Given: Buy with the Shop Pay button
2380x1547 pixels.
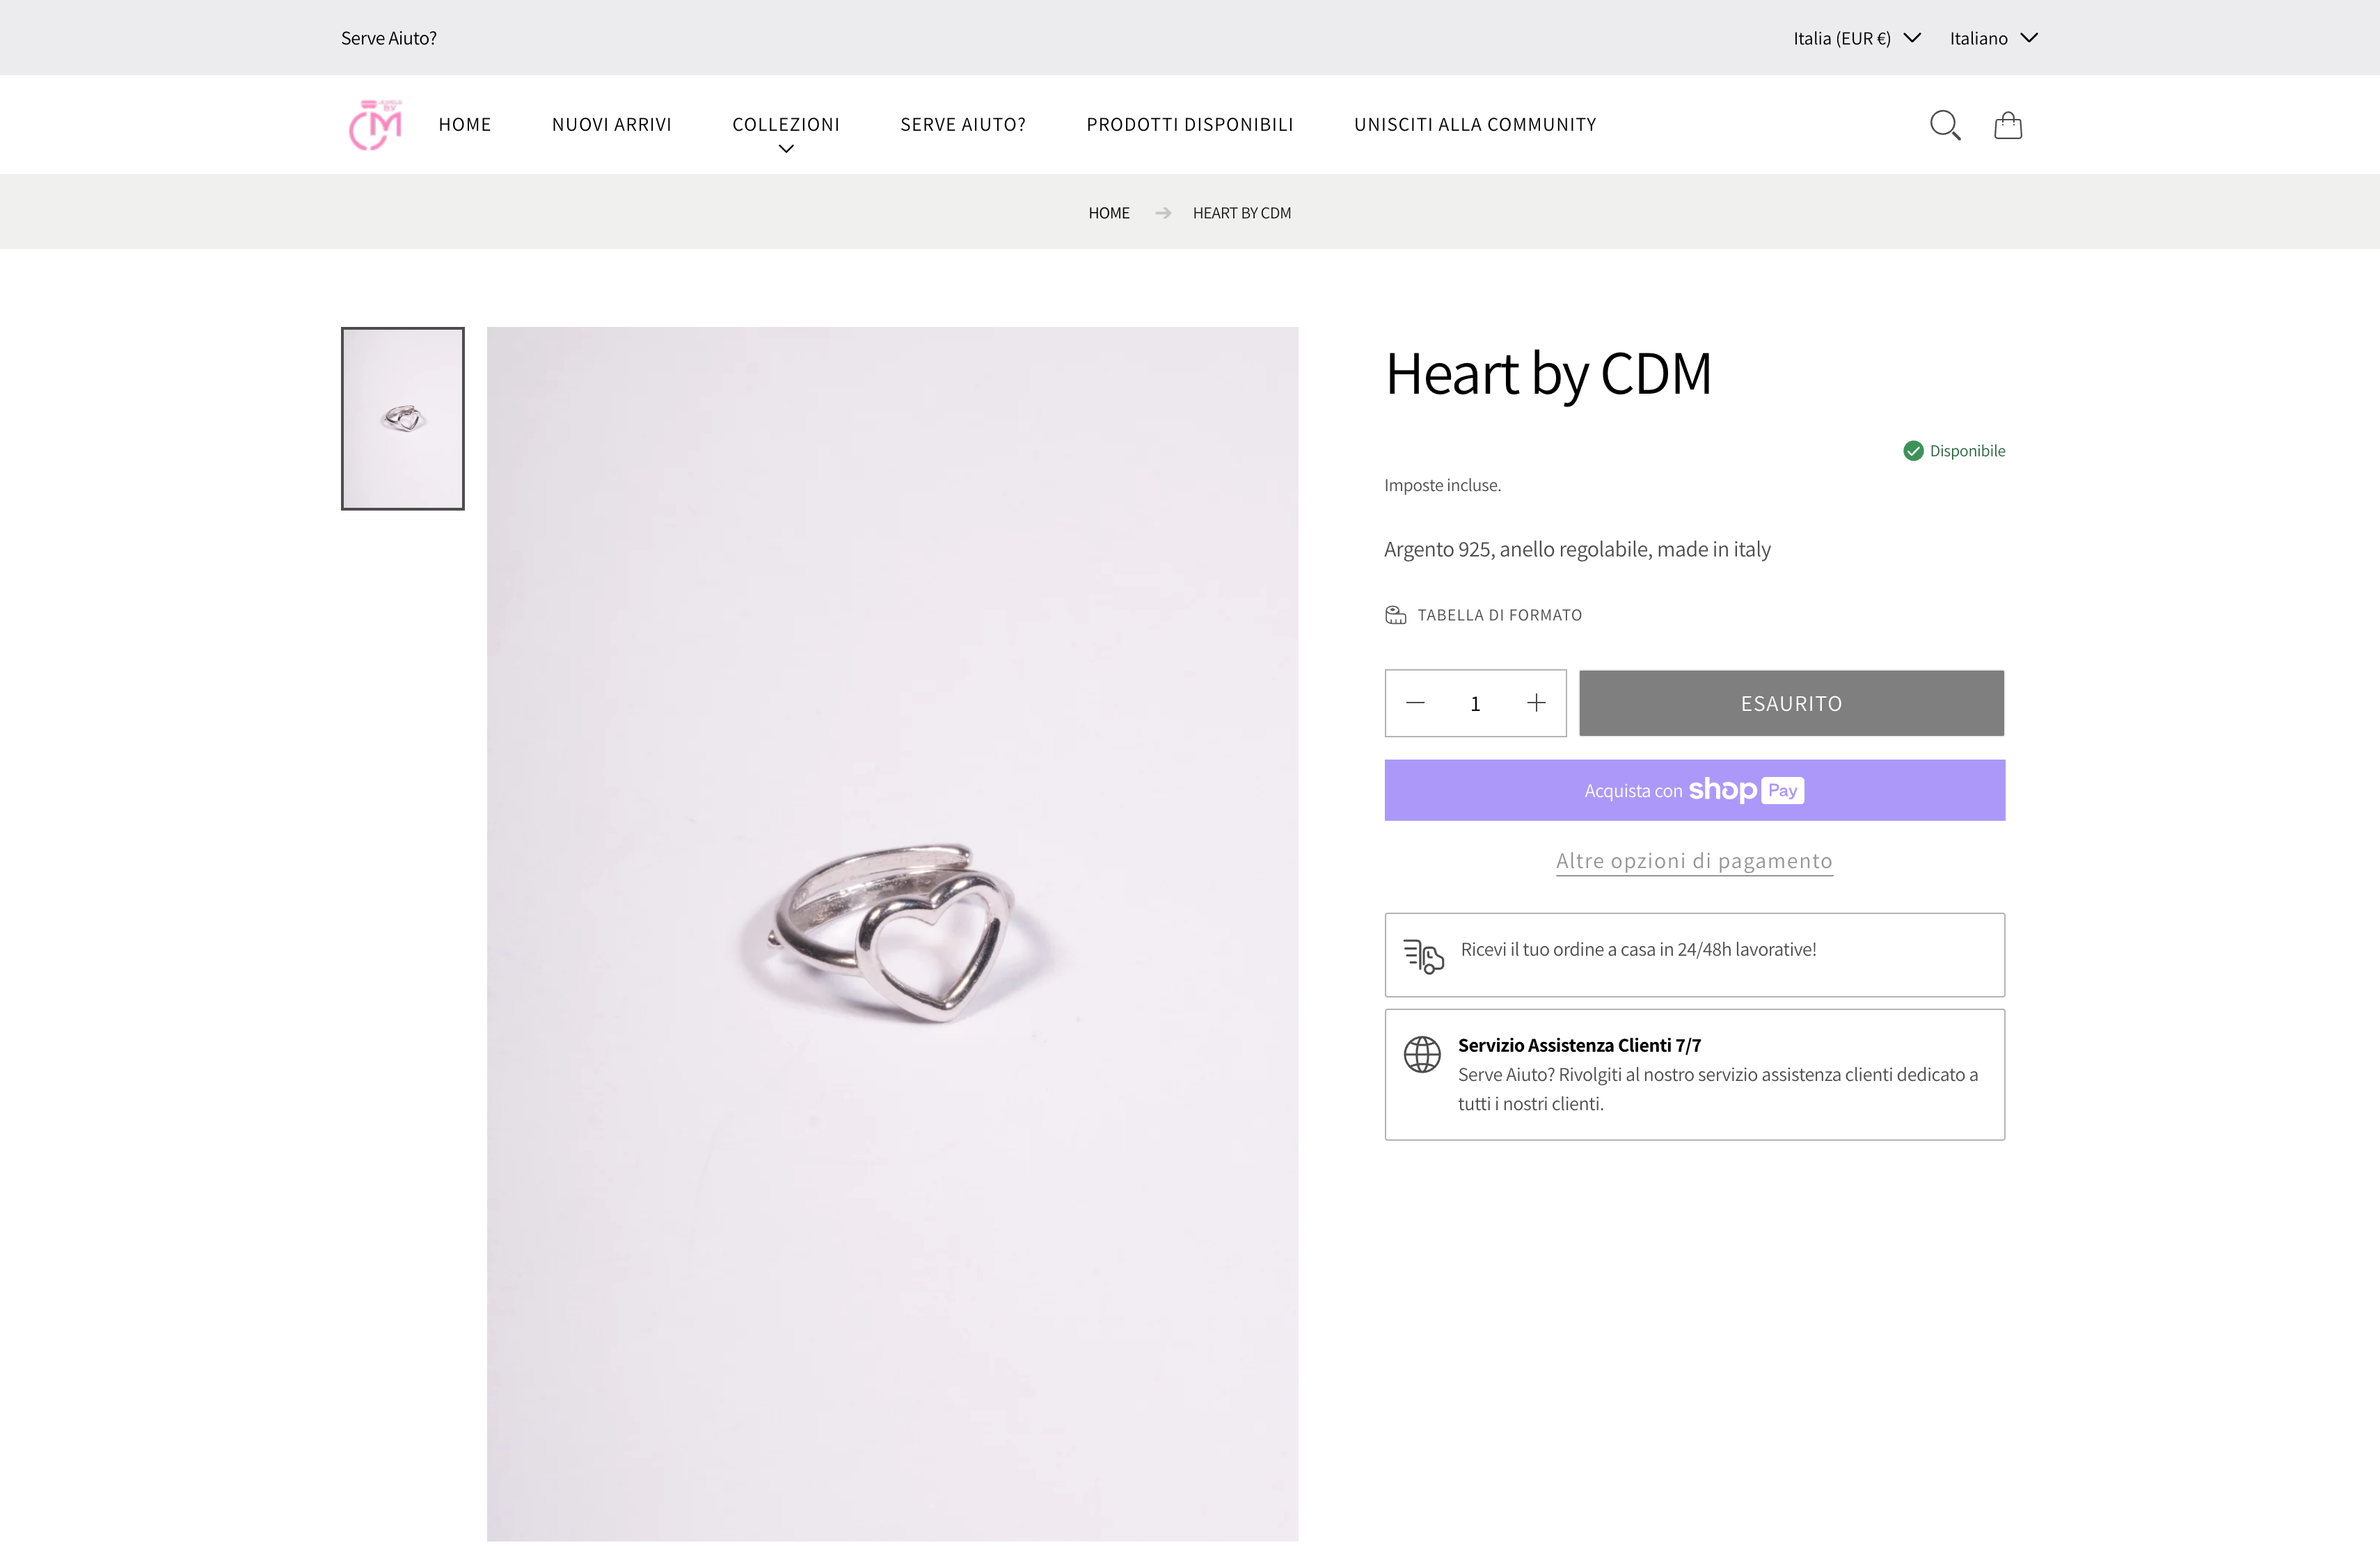Looking at the screenshot, I should 1694,789.
